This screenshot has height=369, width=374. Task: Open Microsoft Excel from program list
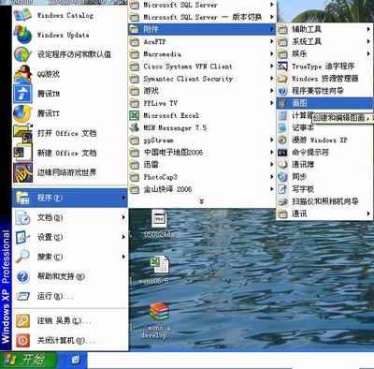202,115
